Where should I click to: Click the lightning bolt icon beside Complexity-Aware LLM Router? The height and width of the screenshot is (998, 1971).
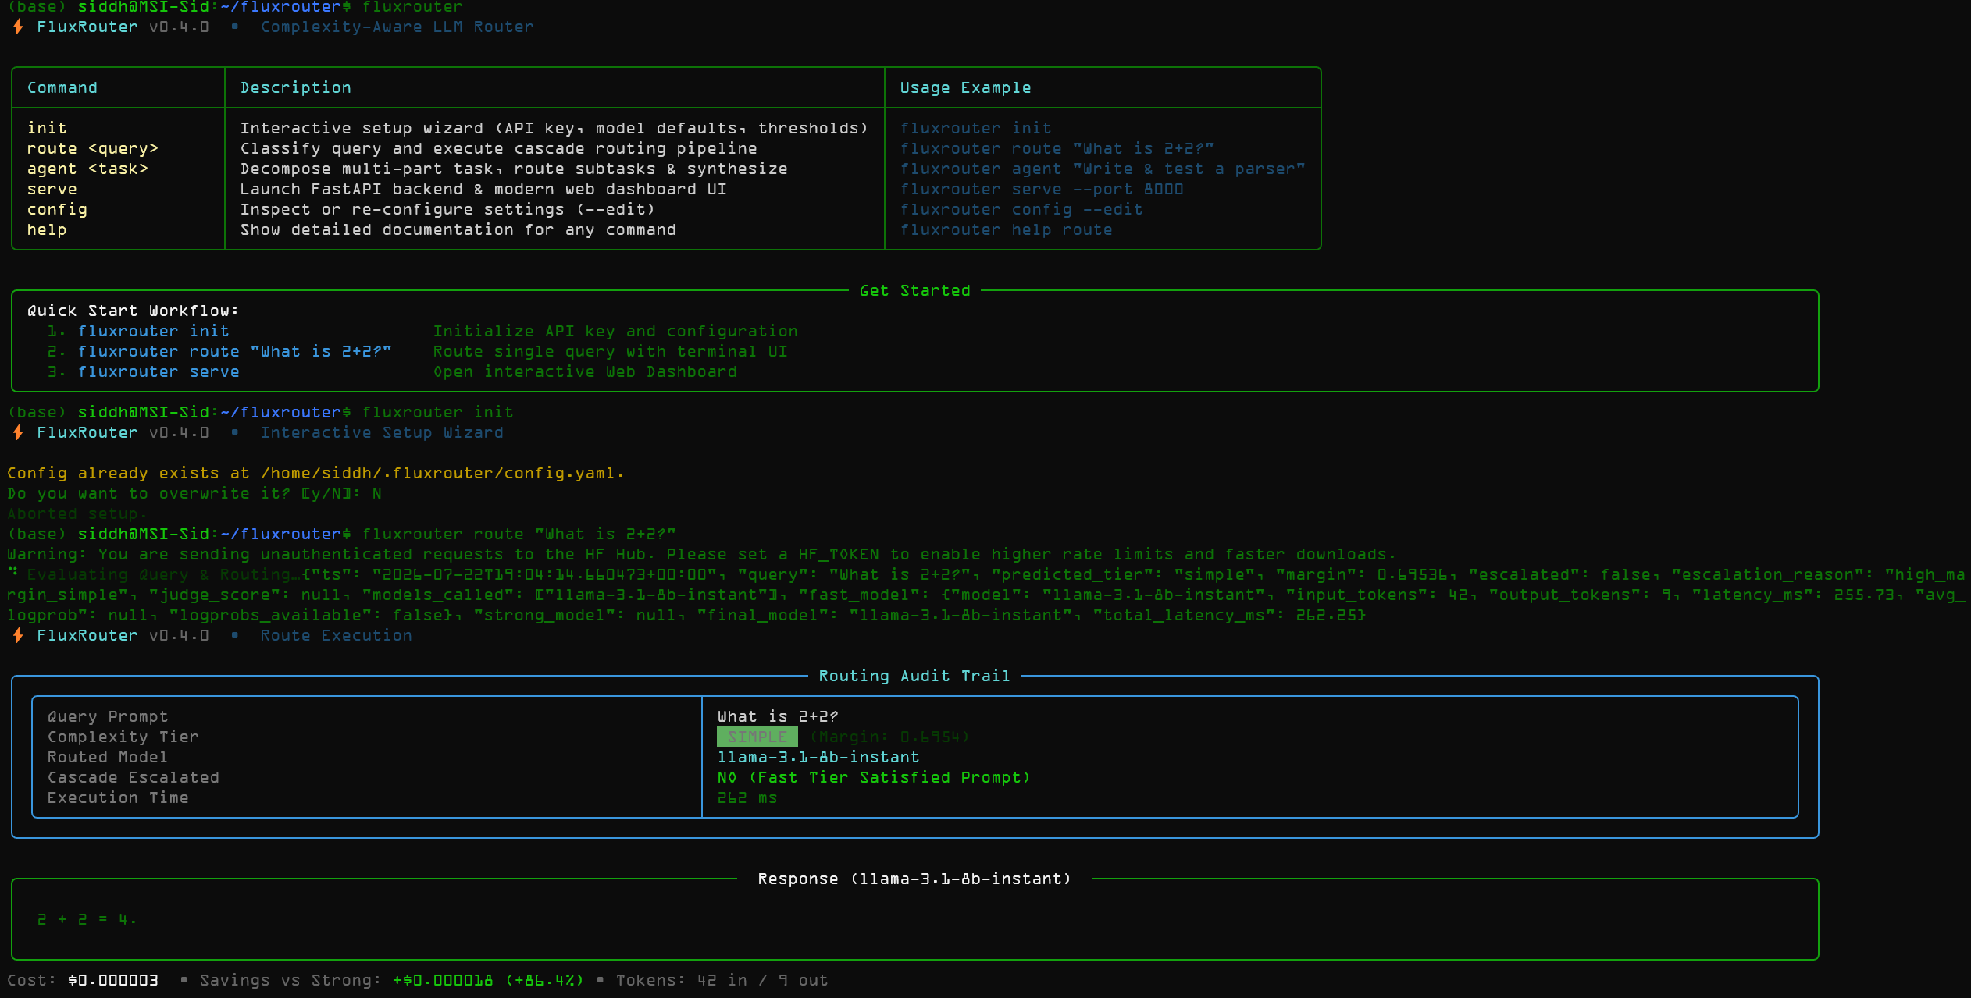[x=18, y=27]
